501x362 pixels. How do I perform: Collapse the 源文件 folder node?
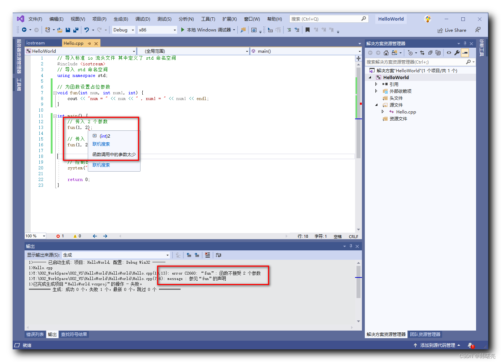(x=376, y=105)
